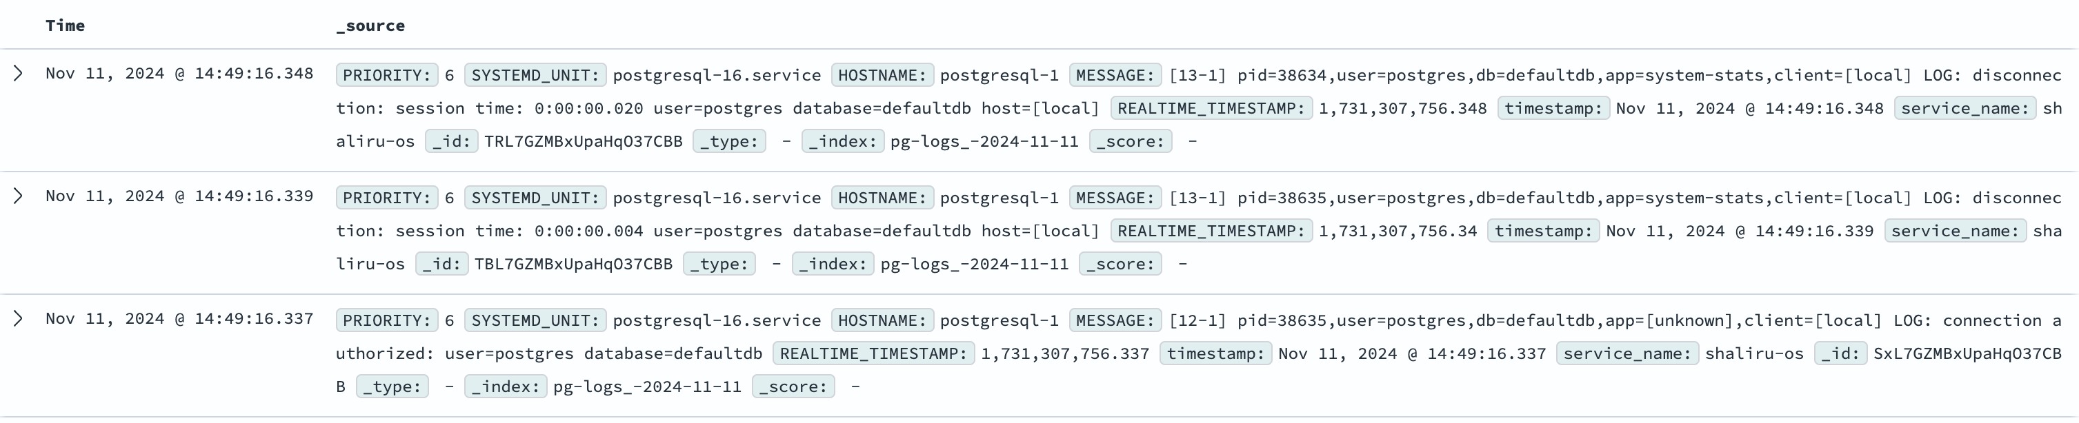This screenshot has height=423, width=2079.
Task: Click the SYSTEMD_UNIT label in the 14:49:16.339 row
Action: click(x=536, y=198)
